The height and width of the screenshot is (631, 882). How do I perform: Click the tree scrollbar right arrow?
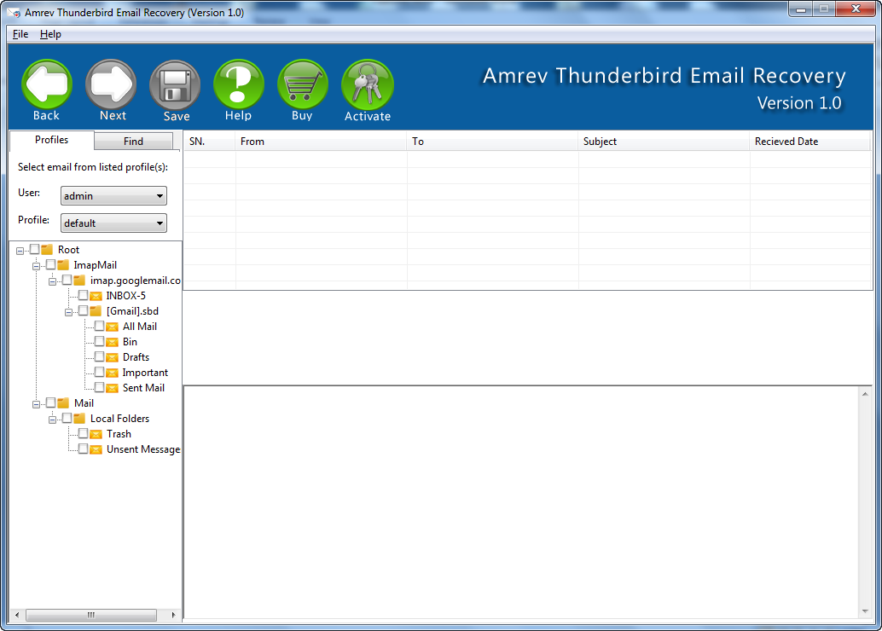click(x=173, y=616)
